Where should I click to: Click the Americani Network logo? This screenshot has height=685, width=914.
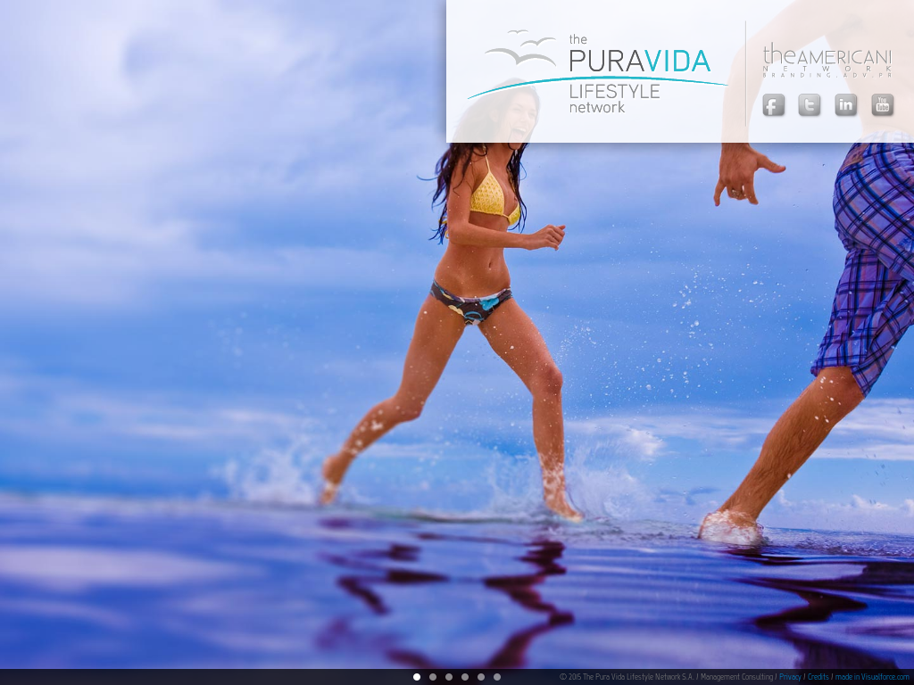point(827,57)
